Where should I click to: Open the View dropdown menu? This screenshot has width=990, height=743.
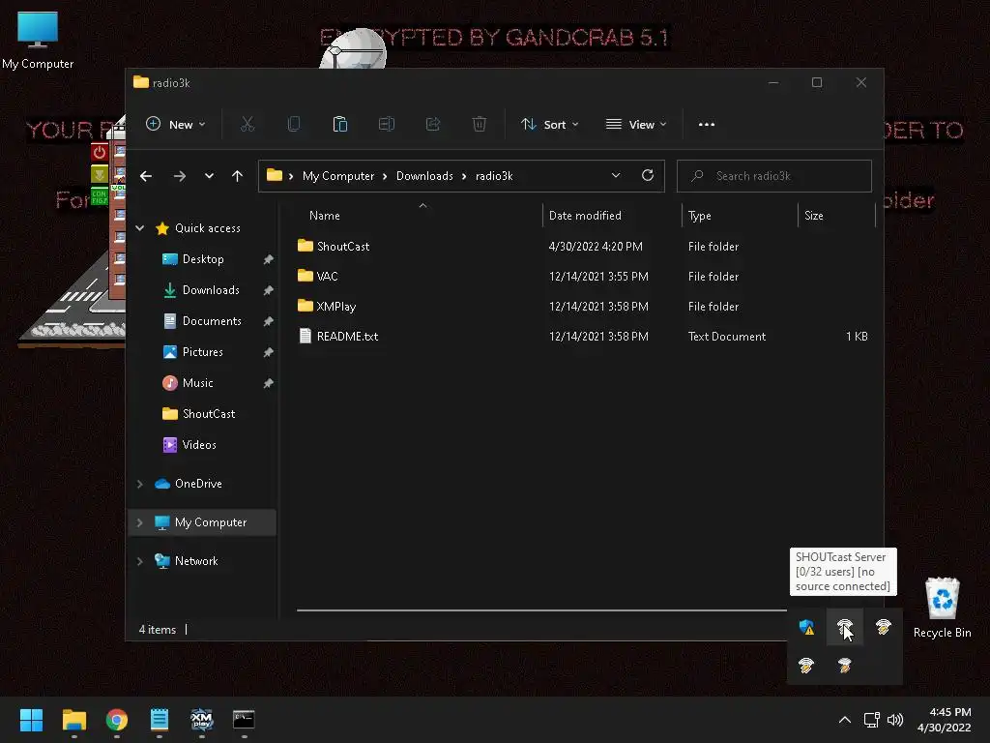click(x=636, y=125)
